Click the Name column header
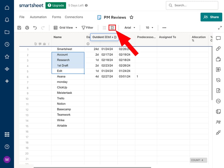This screenshot has width=224, height=168. coord(58,37)
